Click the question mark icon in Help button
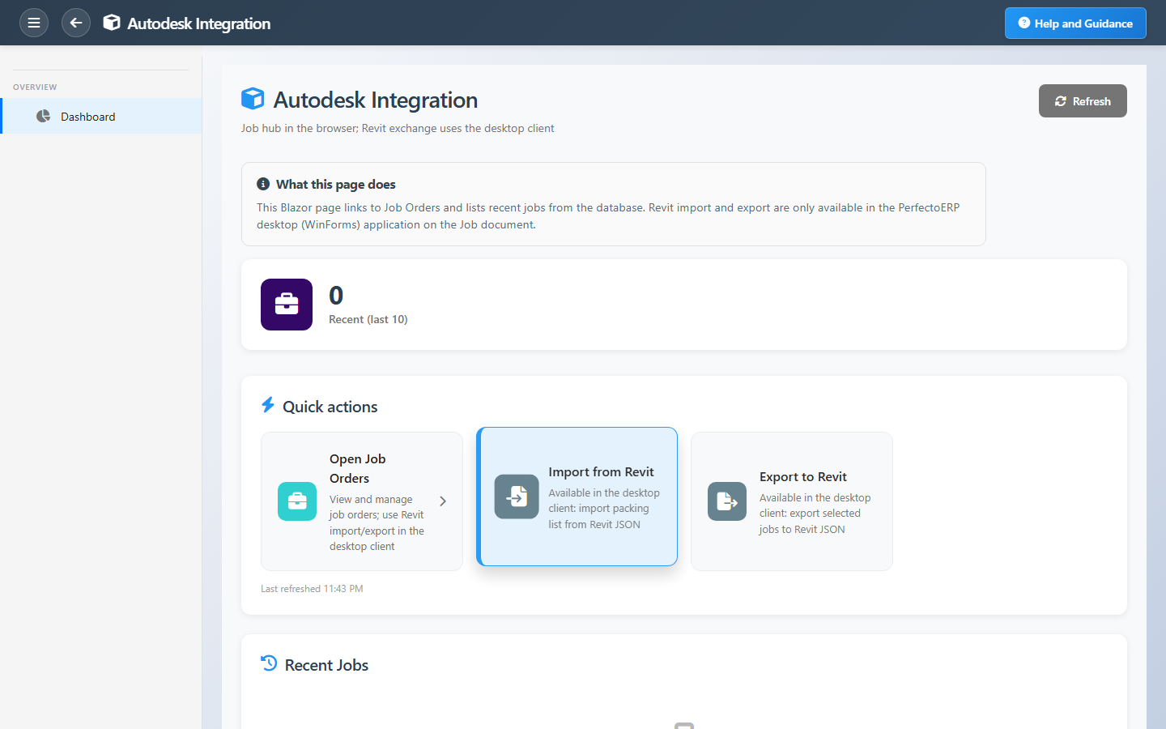This screenshot has width=1166, height=729. (1024, 23)
